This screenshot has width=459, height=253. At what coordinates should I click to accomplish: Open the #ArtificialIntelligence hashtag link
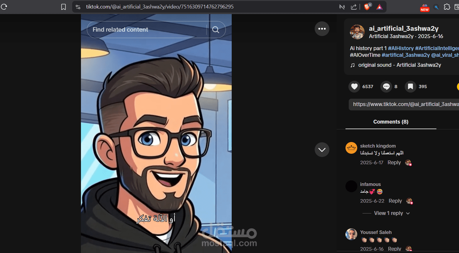click(437, 48)
